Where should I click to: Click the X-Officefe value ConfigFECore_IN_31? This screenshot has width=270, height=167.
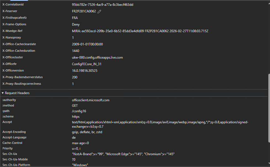[87, 64]
